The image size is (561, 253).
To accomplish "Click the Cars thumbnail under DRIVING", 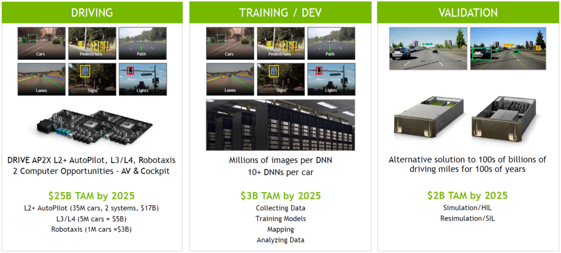I will click(x=42, y=43).
